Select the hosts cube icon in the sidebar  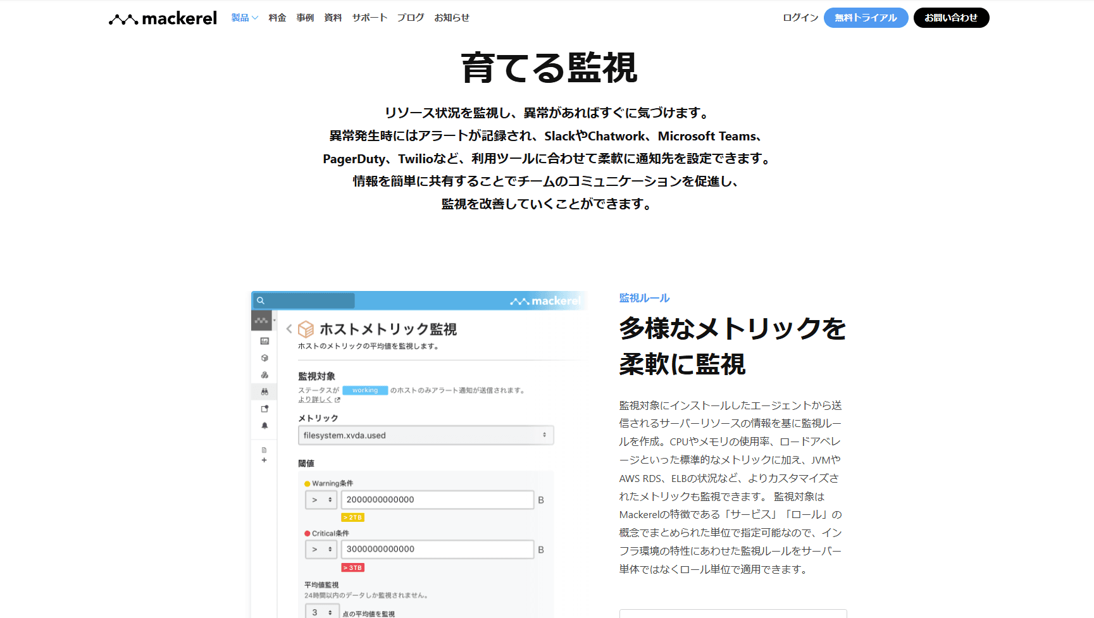[264, 358]
